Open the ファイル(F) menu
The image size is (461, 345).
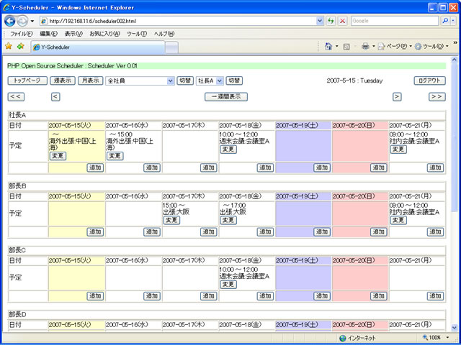click(x=22, y=34)
